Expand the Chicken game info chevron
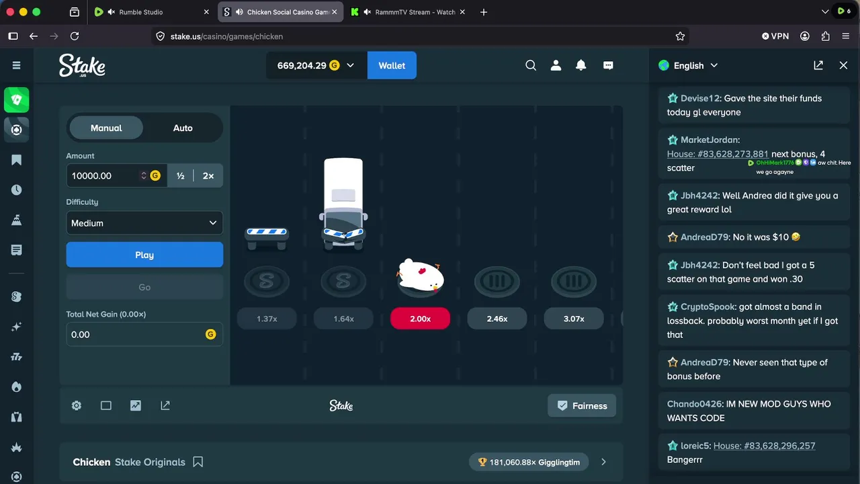 [x=603, y=462]
